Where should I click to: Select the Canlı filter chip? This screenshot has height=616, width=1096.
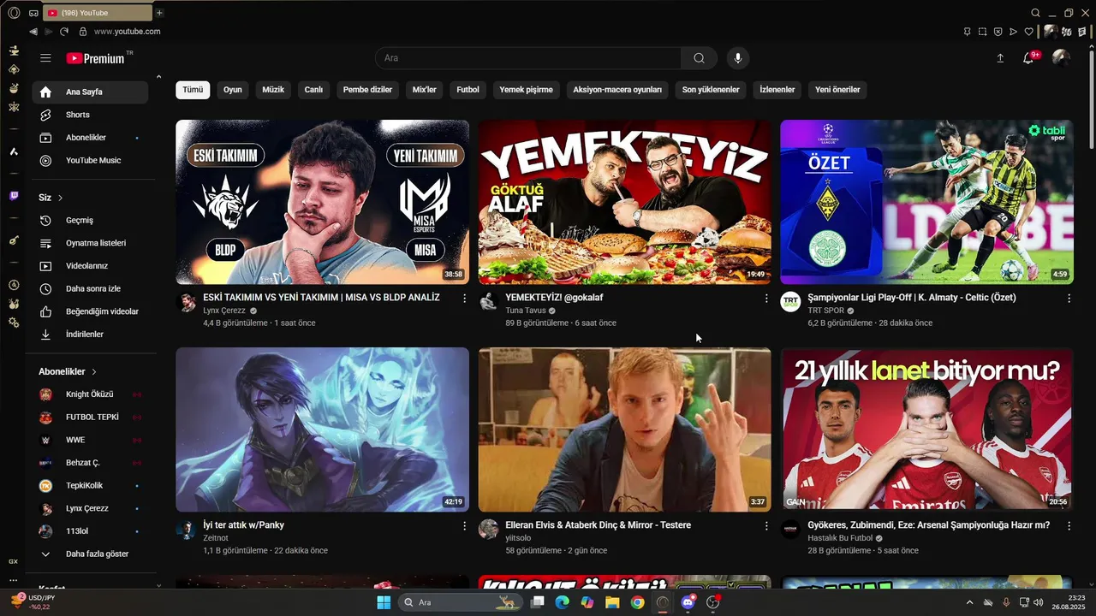[314, 90]
